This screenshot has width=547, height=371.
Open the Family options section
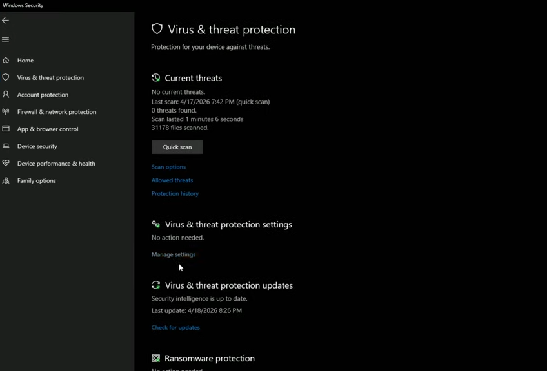(37, 181)
